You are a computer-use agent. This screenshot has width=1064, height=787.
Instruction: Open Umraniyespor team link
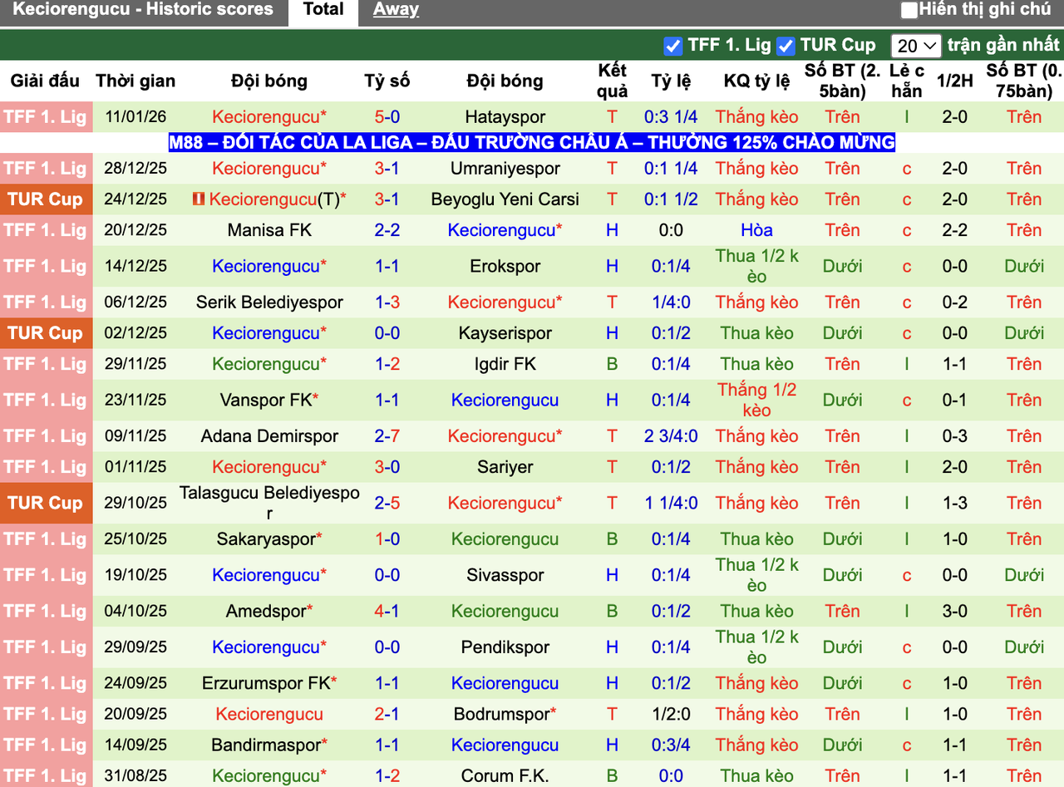click(x=505, y=169)
